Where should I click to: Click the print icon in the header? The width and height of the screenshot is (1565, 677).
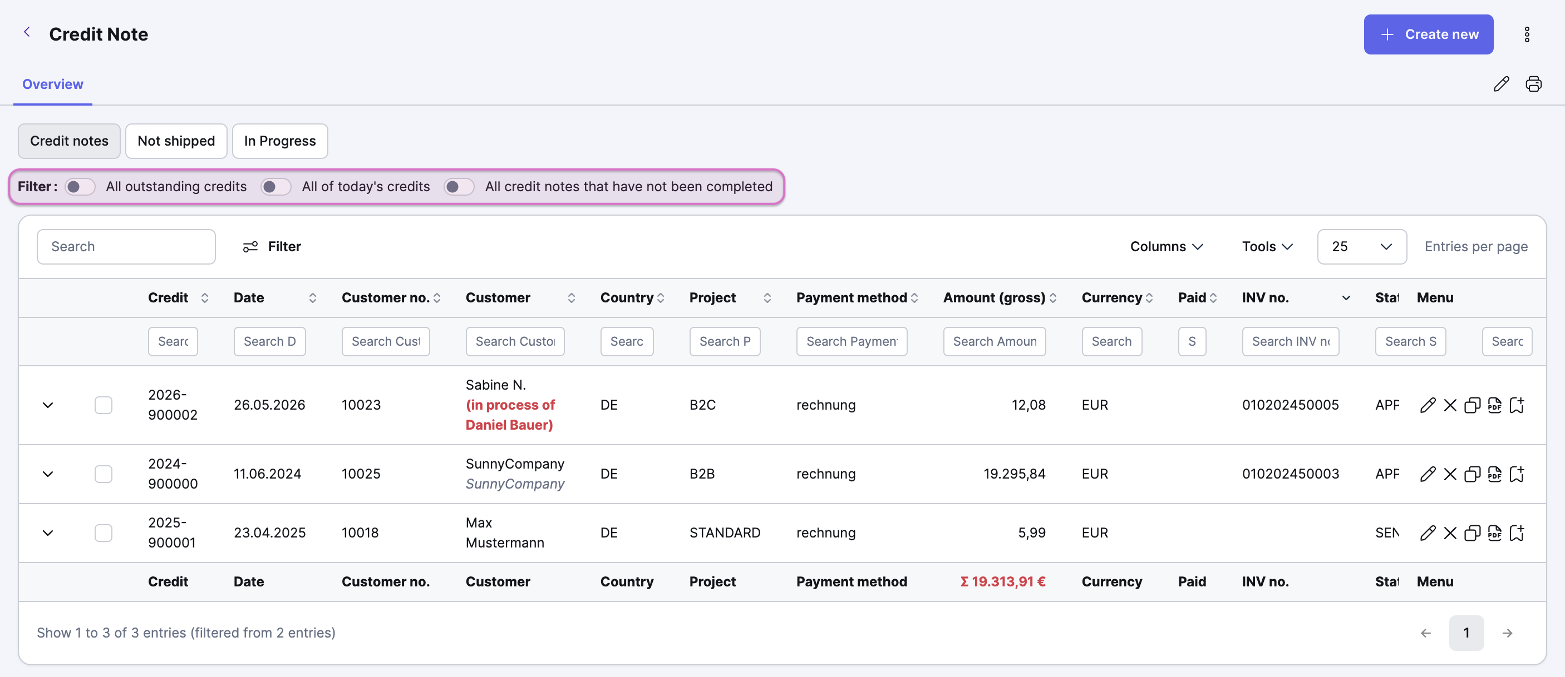pos(1533,84)
